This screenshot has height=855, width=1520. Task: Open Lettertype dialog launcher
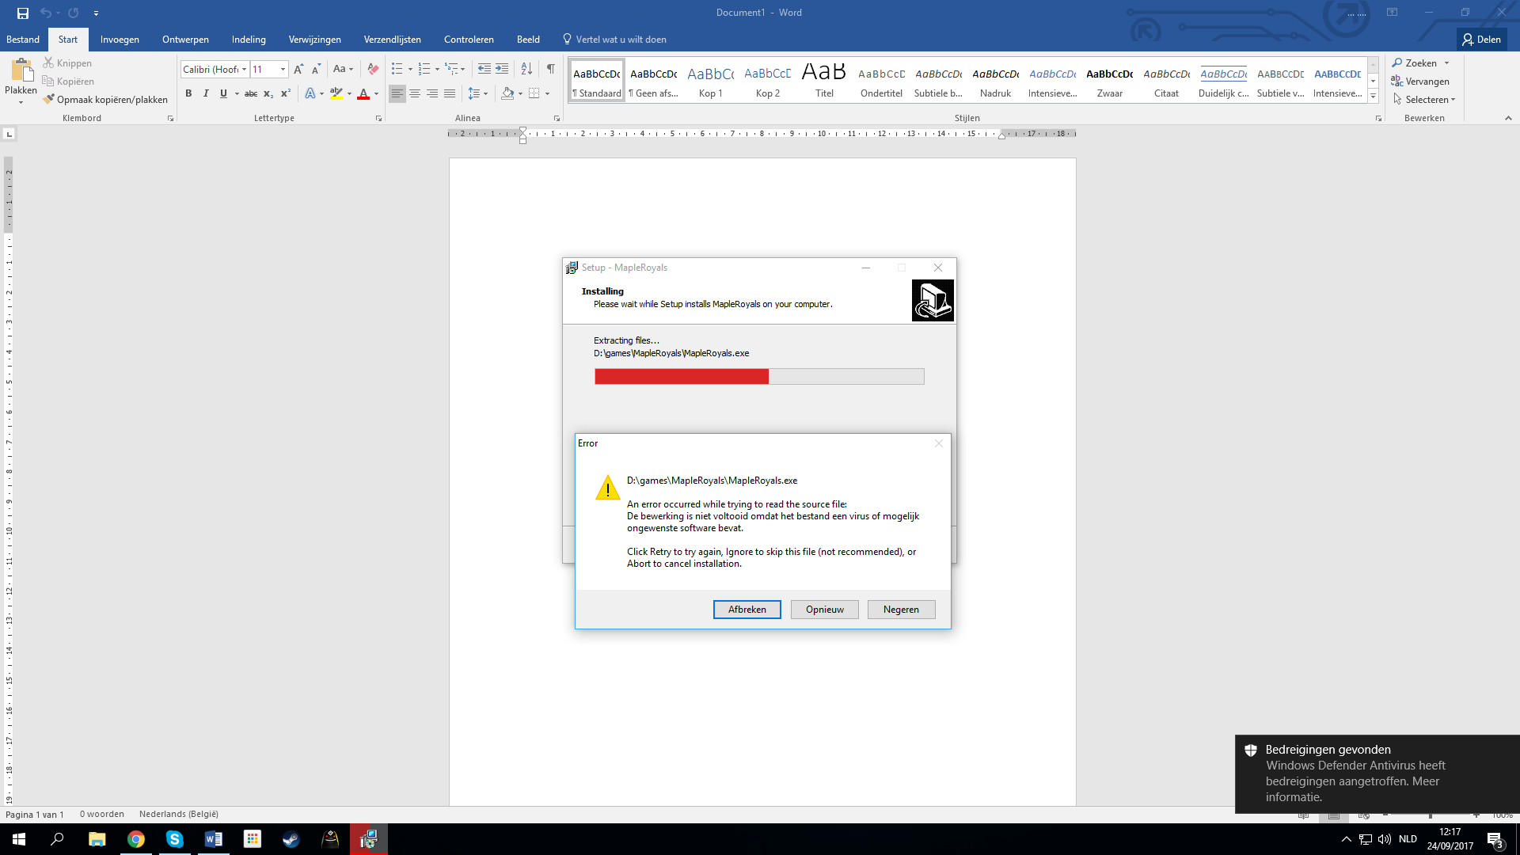click(378, 119)
